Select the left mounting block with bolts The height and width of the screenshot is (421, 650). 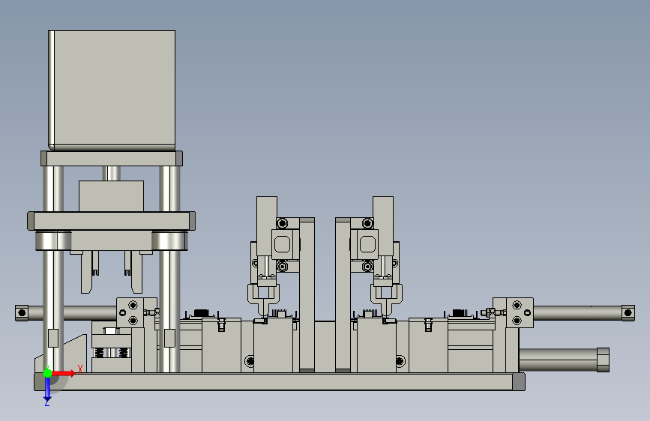tap(136, 312)
